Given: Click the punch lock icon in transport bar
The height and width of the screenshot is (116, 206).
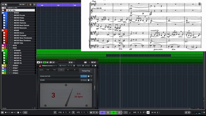Looking at the screenshot, I should pyautogui.click(x=91, y=112).
